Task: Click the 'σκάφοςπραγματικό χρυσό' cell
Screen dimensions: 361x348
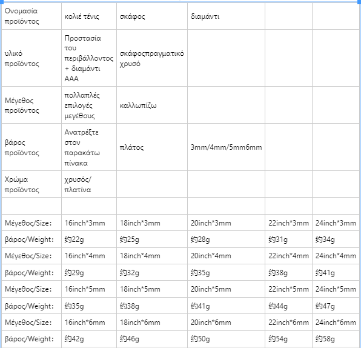Action: [152, 58]
